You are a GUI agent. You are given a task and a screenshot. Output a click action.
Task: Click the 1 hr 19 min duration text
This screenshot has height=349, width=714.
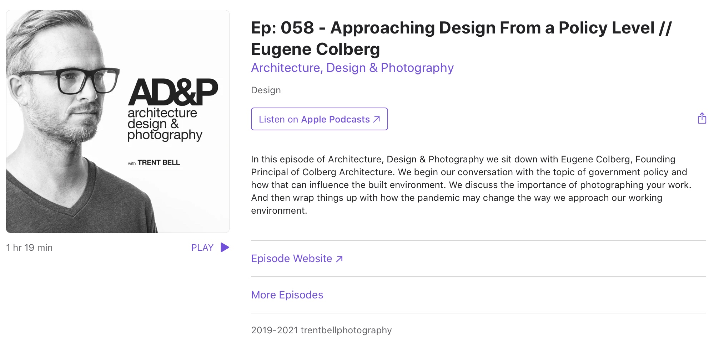pos(29,247)
